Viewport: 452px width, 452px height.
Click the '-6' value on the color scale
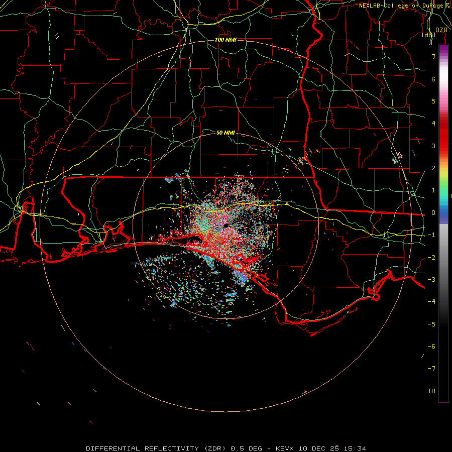[431, 347]
